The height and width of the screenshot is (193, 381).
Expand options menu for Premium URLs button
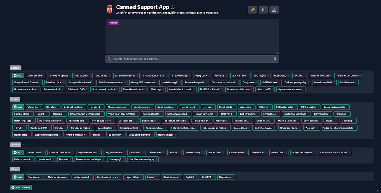(x=63, y=83)
